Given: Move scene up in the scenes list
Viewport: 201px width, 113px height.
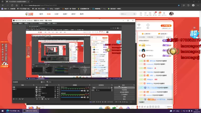Looking at the screenshot, I should point(20,99).
